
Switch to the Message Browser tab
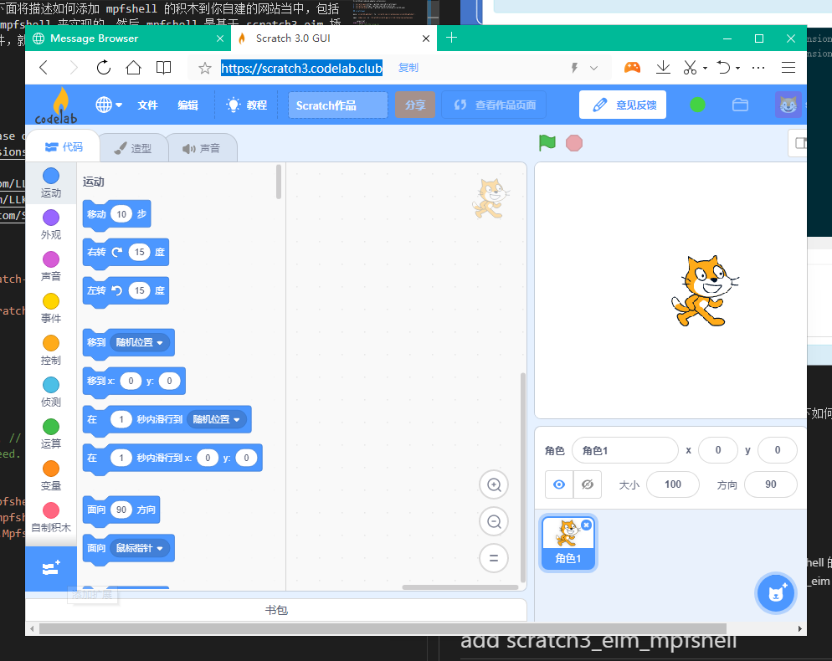(x=127, y=38)
